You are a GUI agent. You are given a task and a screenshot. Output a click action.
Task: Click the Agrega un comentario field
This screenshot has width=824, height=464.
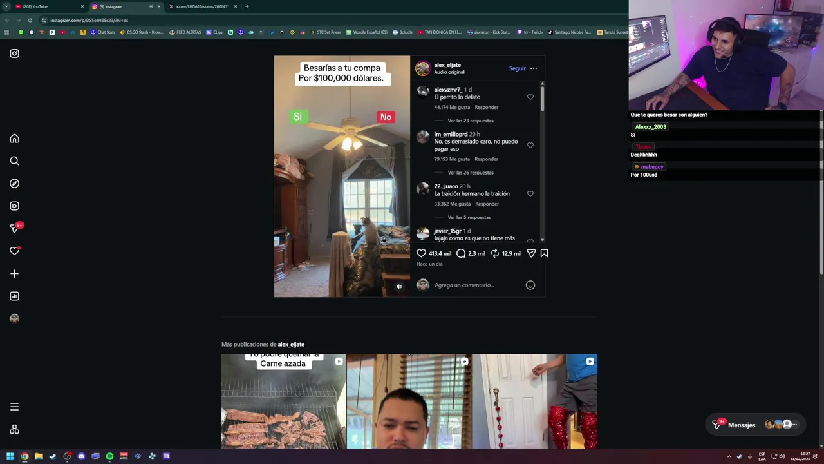(x=476, y=285)
